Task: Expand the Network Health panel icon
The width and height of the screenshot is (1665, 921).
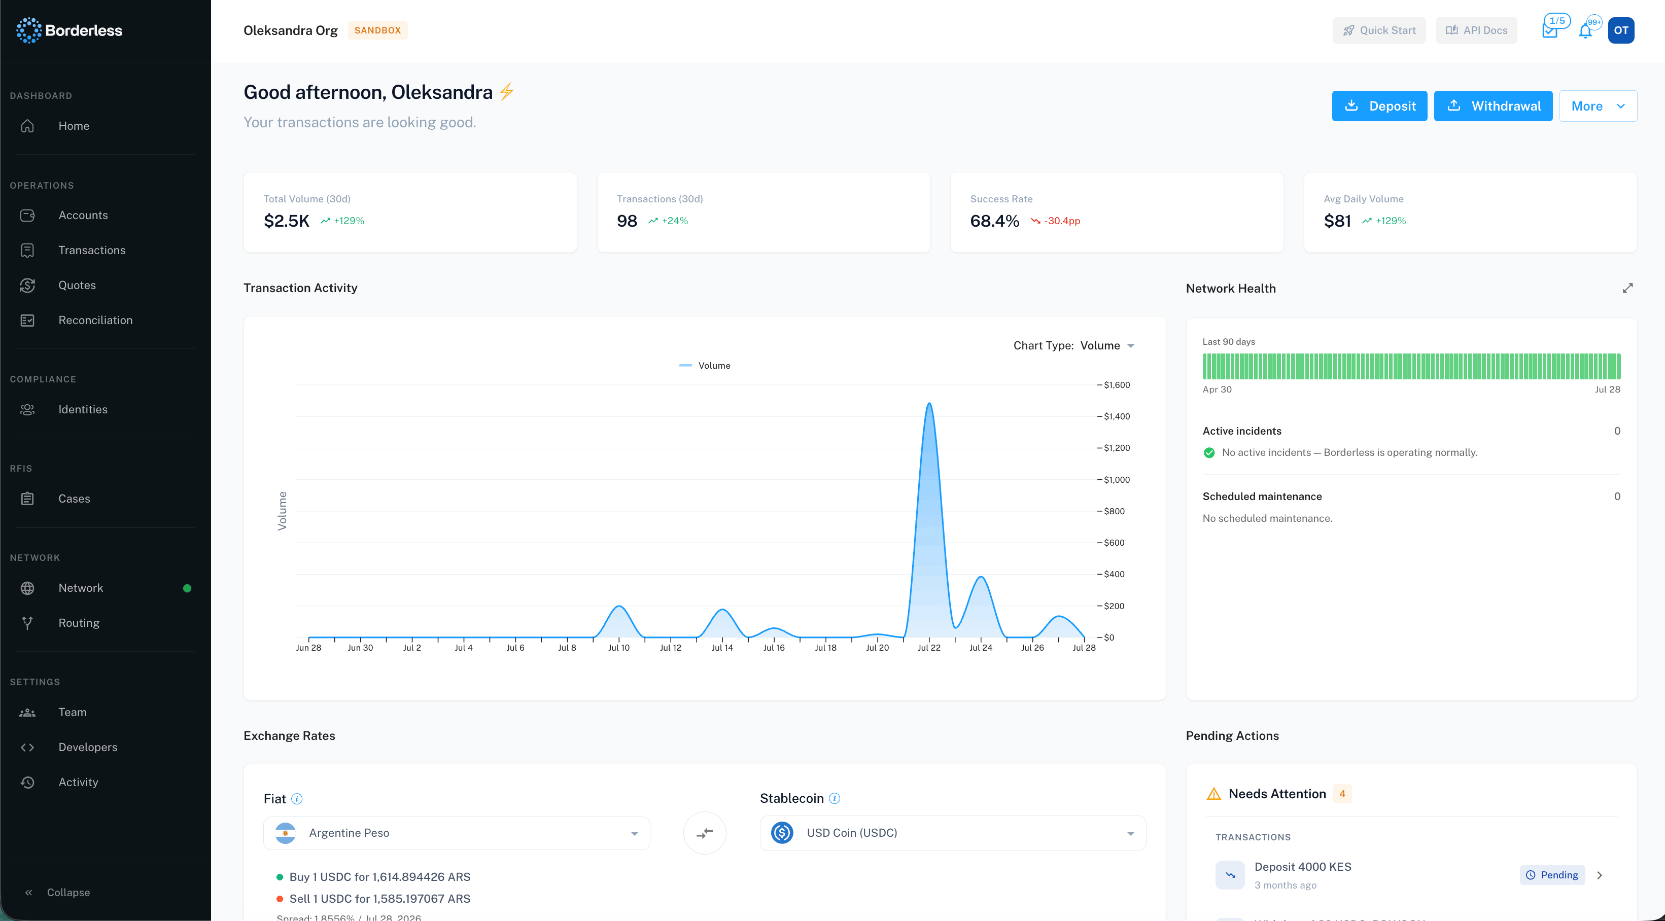Action: pos(1627,288)
